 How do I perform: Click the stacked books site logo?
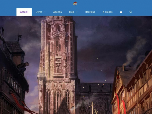[x=75, y=4]
